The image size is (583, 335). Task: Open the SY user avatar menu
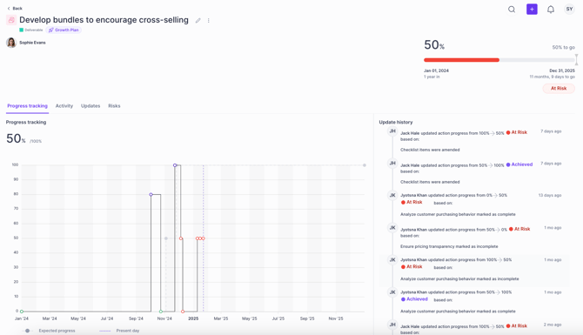[x=569, y=9]
